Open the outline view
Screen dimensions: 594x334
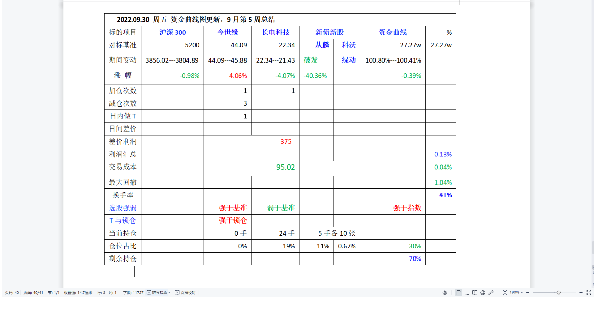[x=467, y=293]
